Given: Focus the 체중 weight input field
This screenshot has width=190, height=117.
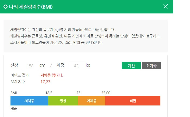Looking at the screenshot, I should [x=76, y=66].
